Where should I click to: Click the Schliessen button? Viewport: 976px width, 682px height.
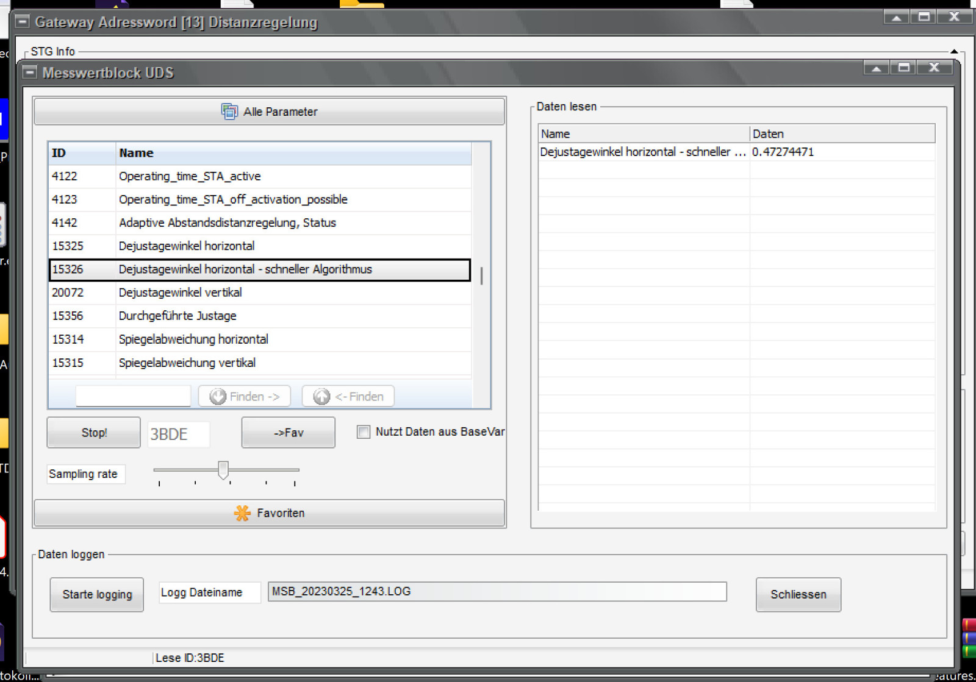point(798,594)
